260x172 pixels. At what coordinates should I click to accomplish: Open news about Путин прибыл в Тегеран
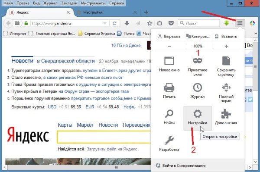pos(70,91)
